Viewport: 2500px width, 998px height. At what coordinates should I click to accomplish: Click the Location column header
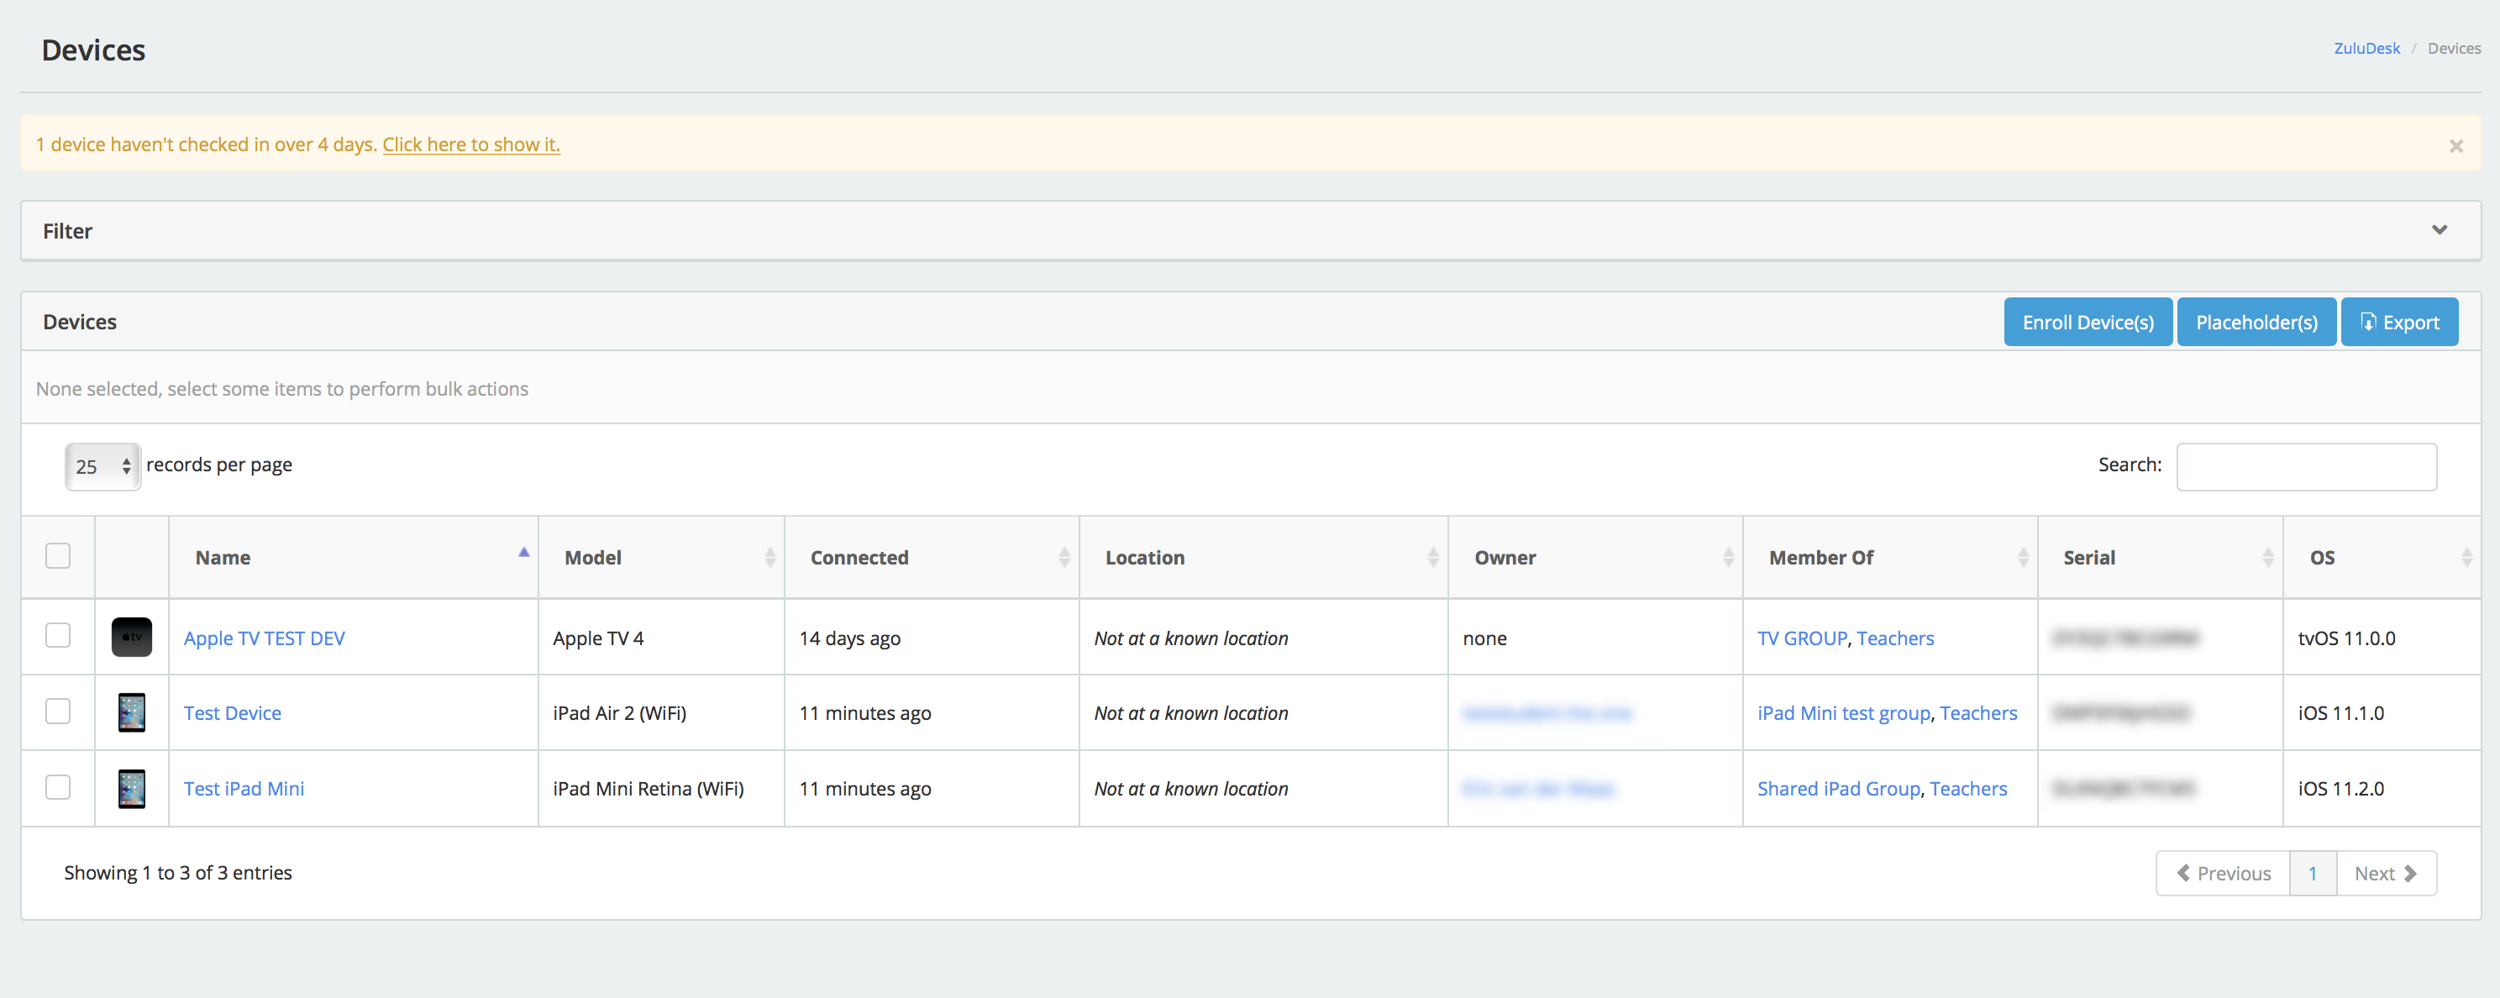coord(1263,557)
